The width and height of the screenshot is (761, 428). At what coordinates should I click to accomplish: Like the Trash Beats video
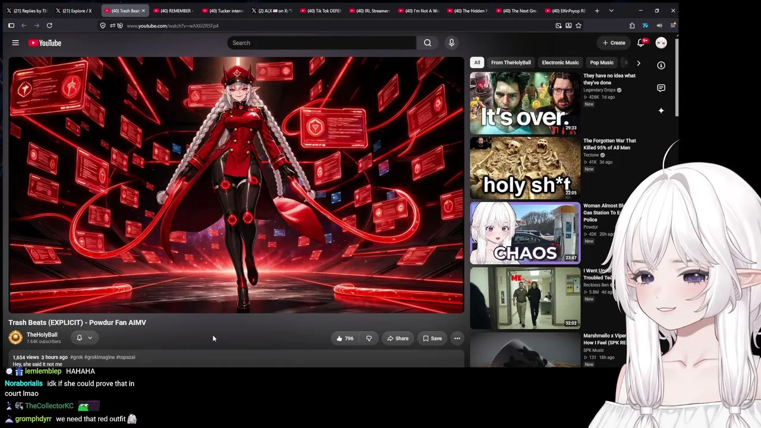point(345,338)
